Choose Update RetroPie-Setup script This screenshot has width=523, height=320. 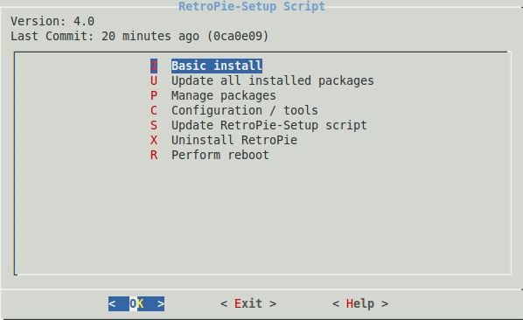coord(268,125)
